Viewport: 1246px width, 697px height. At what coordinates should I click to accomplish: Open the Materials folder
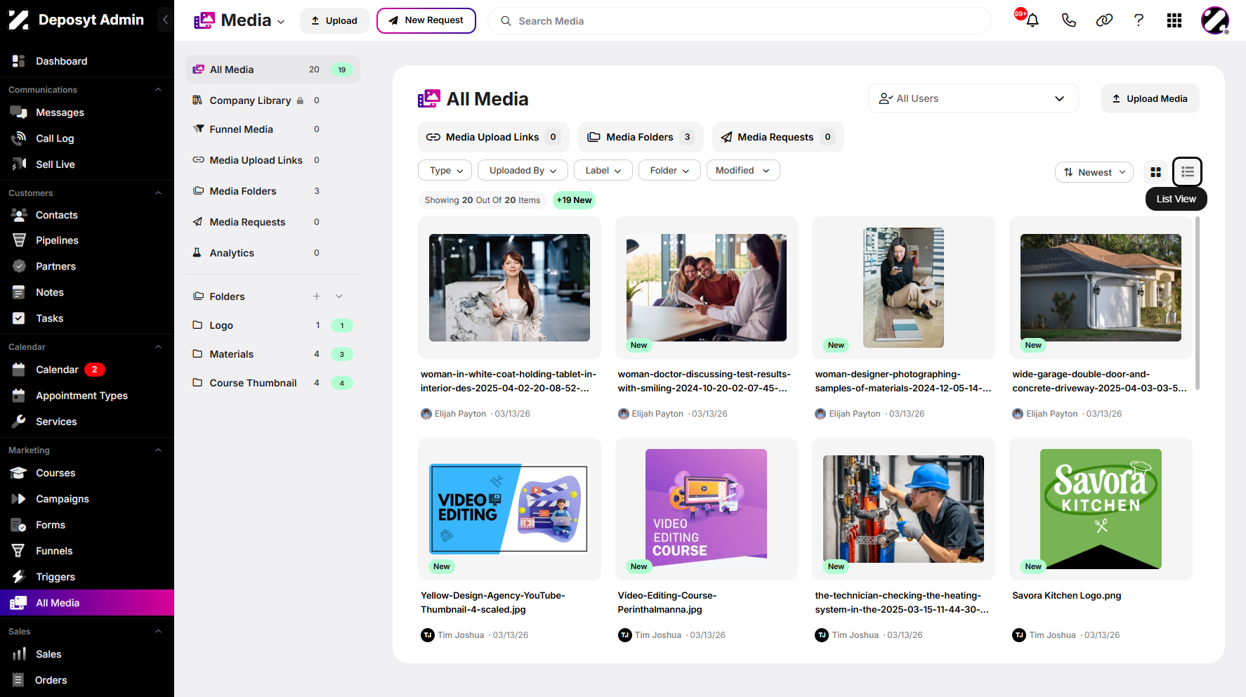[273, 354]
